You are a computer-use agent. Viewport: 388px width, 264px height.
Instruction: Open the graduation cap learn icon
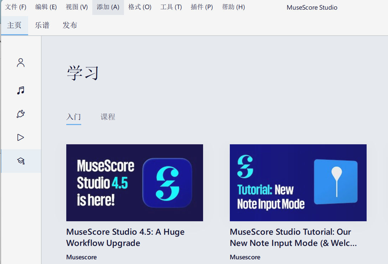pyautogui.click(x=21, y=161)
